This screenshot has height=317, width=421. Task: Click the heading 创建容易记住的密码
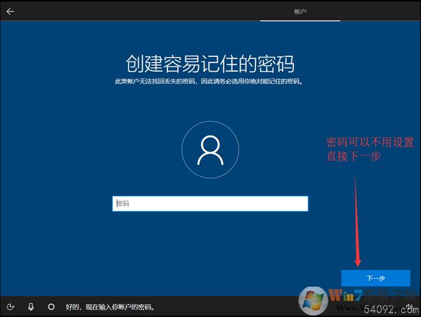(x=210, y=64)
